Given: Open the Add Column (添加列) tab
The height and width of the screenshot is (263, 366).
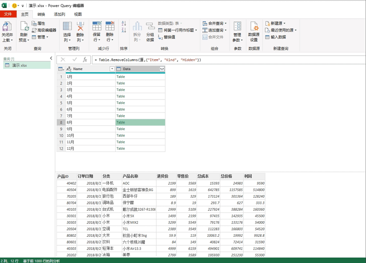Looking at the screenshot, I should click(60, 14).
